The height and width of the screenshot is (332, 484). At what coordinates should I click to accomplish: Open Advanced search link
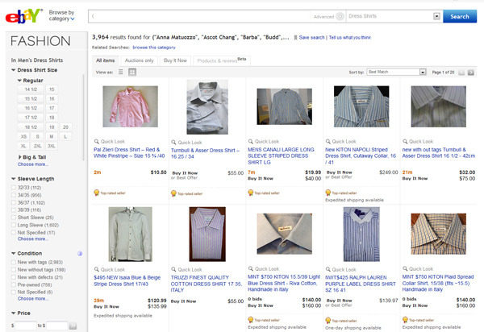pyautogui.click(x=323, y=17)
